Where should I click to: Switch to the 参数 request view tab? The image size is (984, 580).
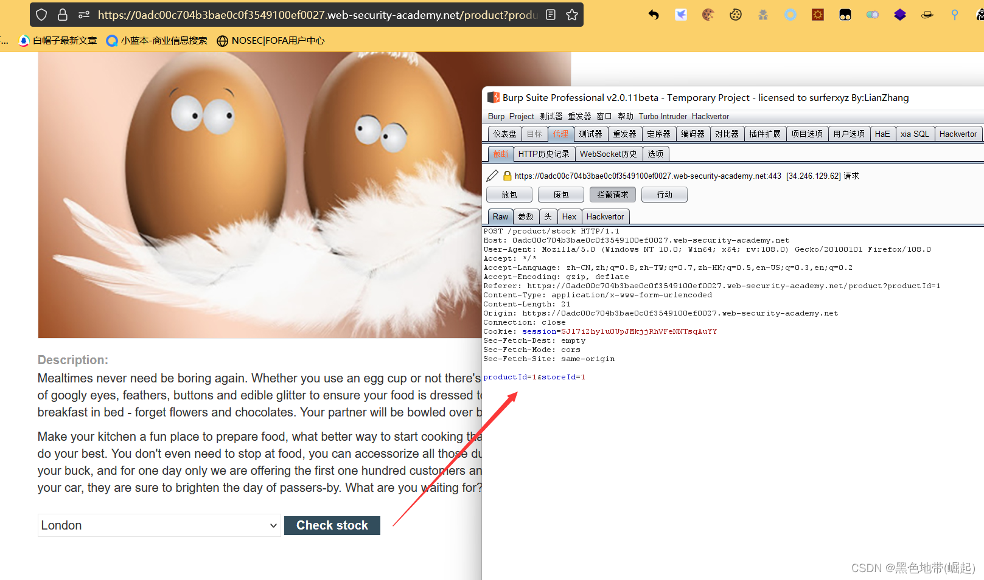click(526, 216)
